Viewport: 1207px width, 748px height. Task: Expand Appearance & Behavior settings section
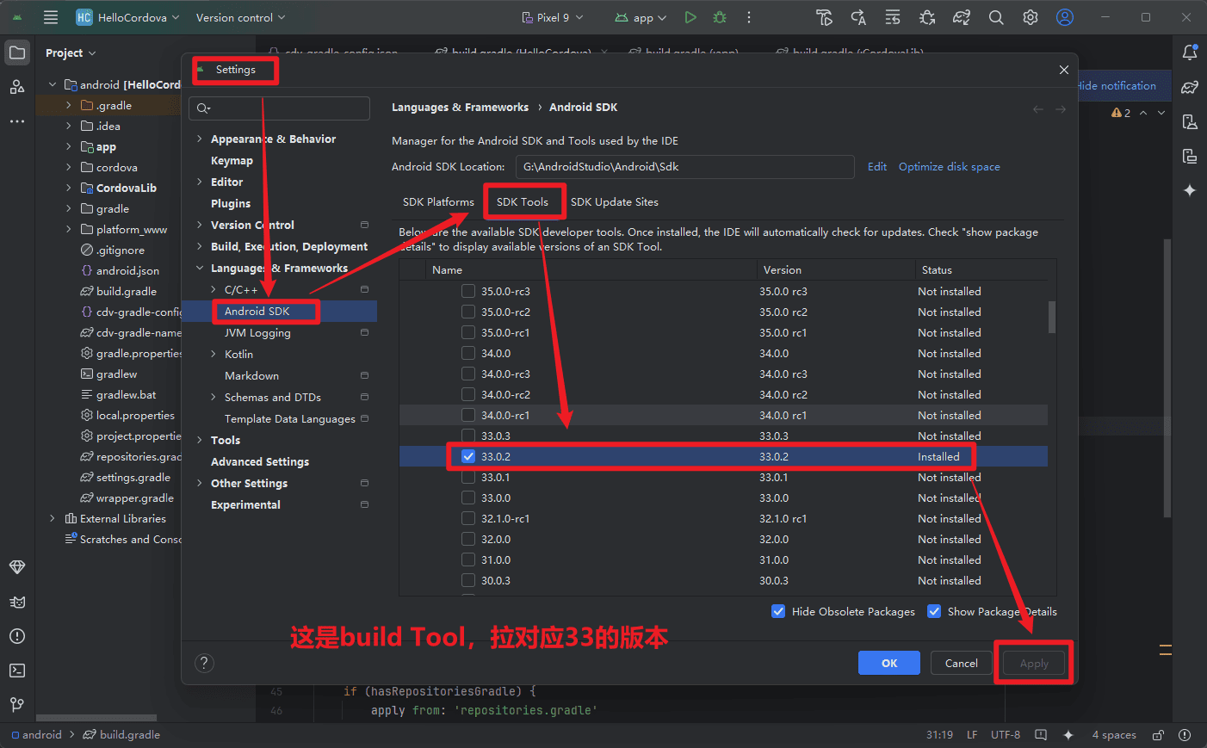coord(200,139)
